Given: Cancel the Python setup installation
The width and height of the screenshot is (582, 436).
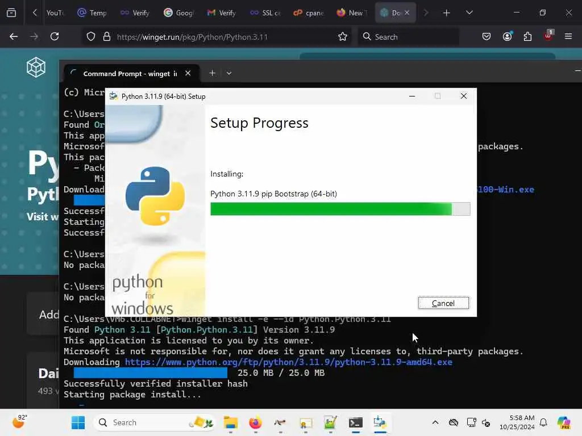Looking at the screenshot, I should [x=443, y=303].
